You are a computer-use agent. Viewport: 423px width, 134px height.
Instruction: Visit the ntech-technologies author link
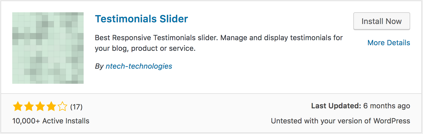(139, 66)
